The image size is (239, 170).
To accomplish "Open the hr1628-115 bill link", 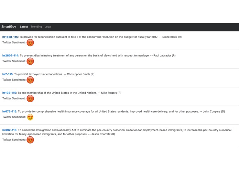I will point(10,37).
